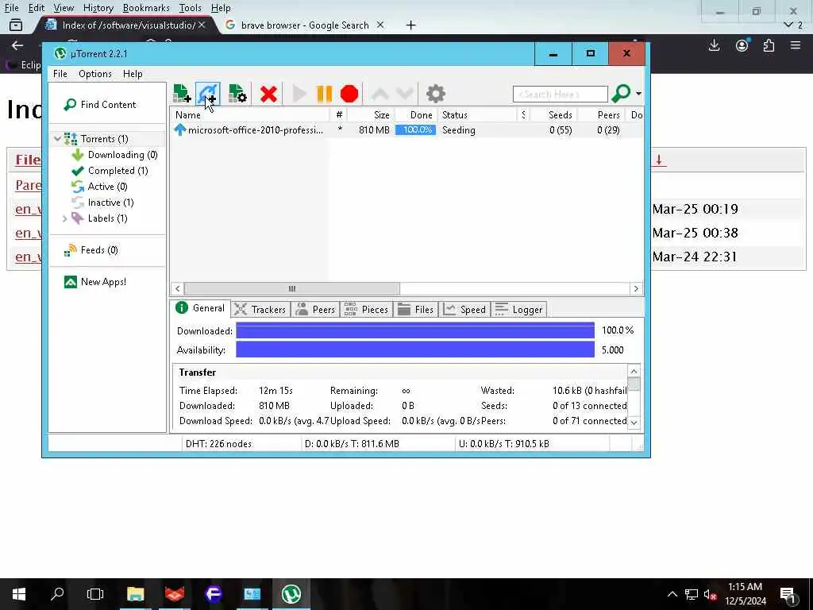Image resolution: width=813 pixels, height=610 pixels.
Task: Sort torrents by Size column header
Action: click(x=372, y=115)
